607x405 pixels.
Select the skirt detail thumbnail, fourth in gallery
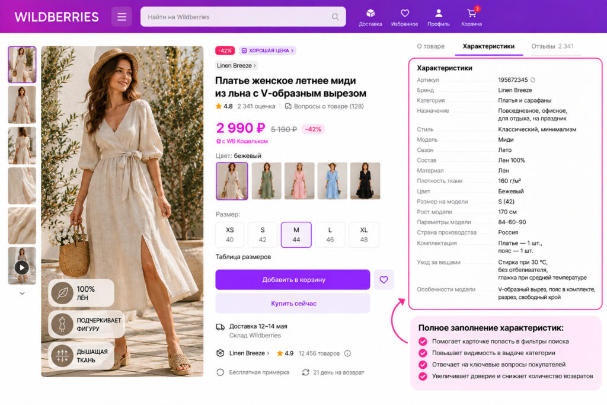(22, 186)
